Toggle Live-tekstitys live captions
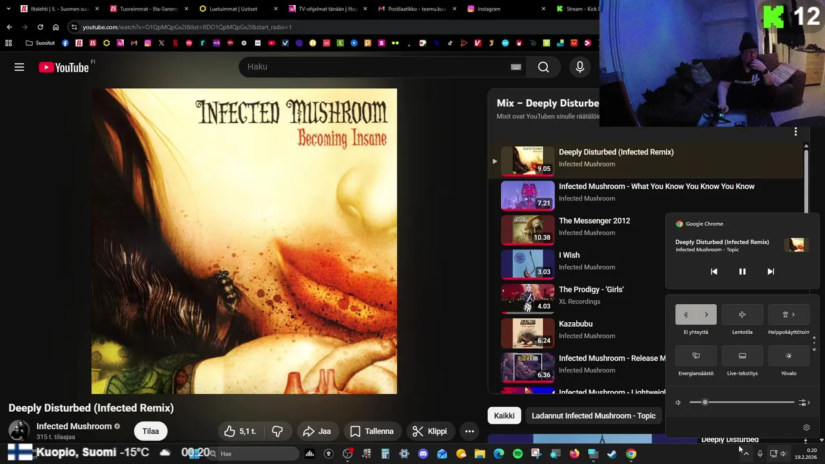The width and height of the screenshot is (825, 464). pos(742,356)
